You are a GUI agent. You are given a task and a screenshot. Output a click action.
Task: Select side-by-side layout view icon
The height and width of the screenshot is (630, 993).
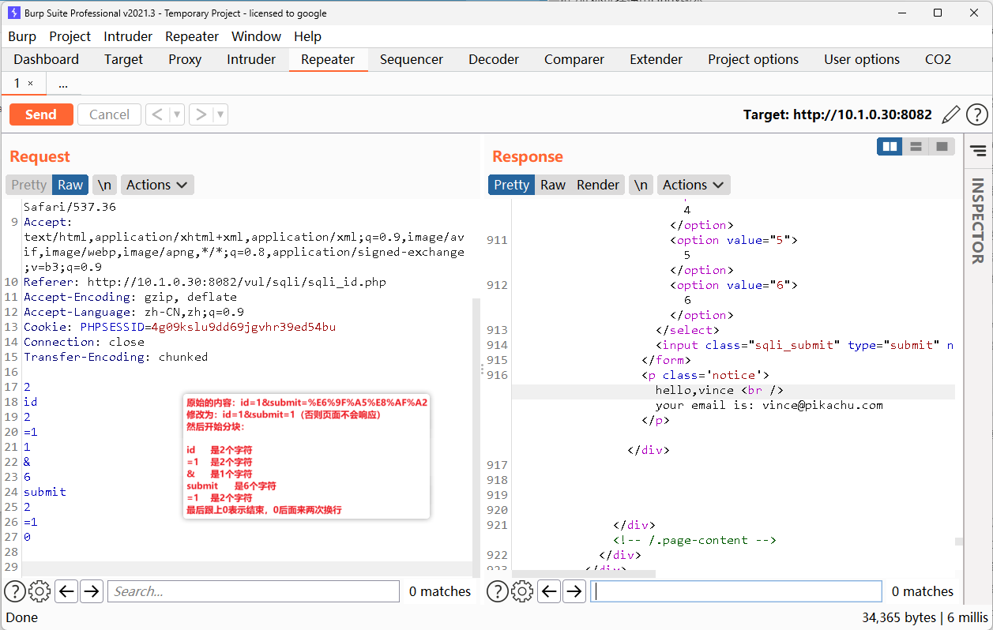click(x=890, y=146)
